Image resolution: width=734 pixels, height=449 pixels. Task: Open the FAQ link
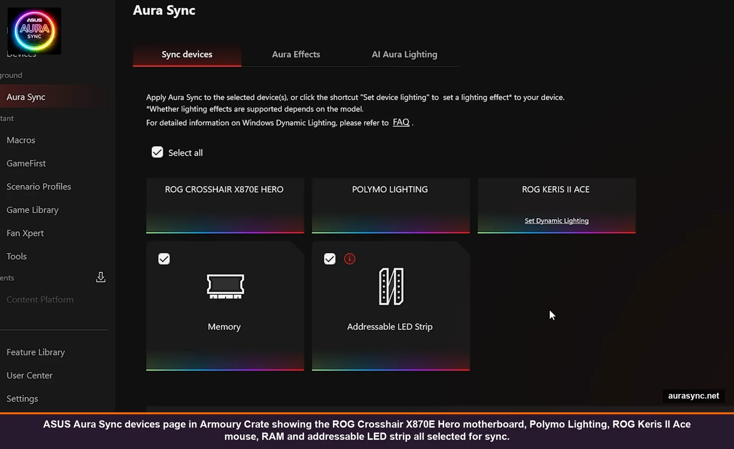pyautogui.click(x=401, y=122)
